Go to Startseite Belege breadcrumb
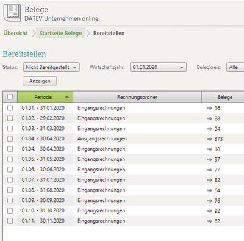 60,33
